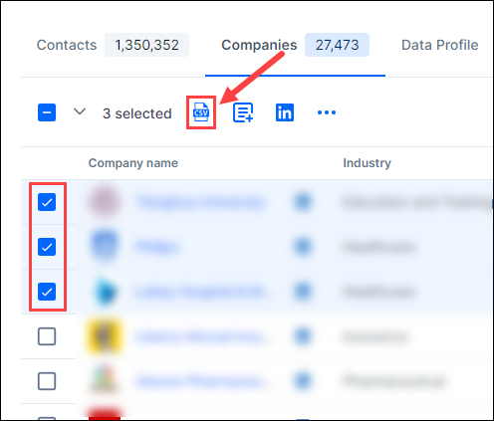
Task: Check the fourth row's empty checkbox
Action: pos(47,336)
